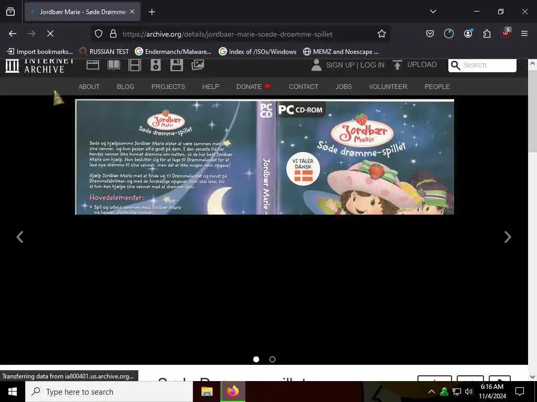Open Firefox application hamburger menu

point(524,33)
